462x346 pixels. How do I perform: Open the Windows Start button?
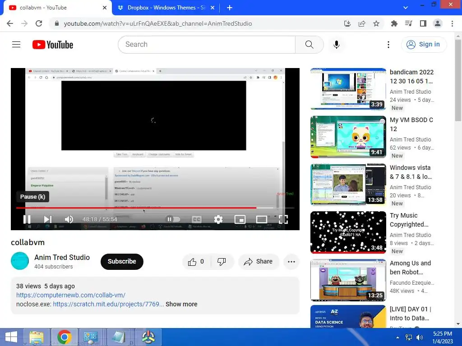tap(11, 337)
